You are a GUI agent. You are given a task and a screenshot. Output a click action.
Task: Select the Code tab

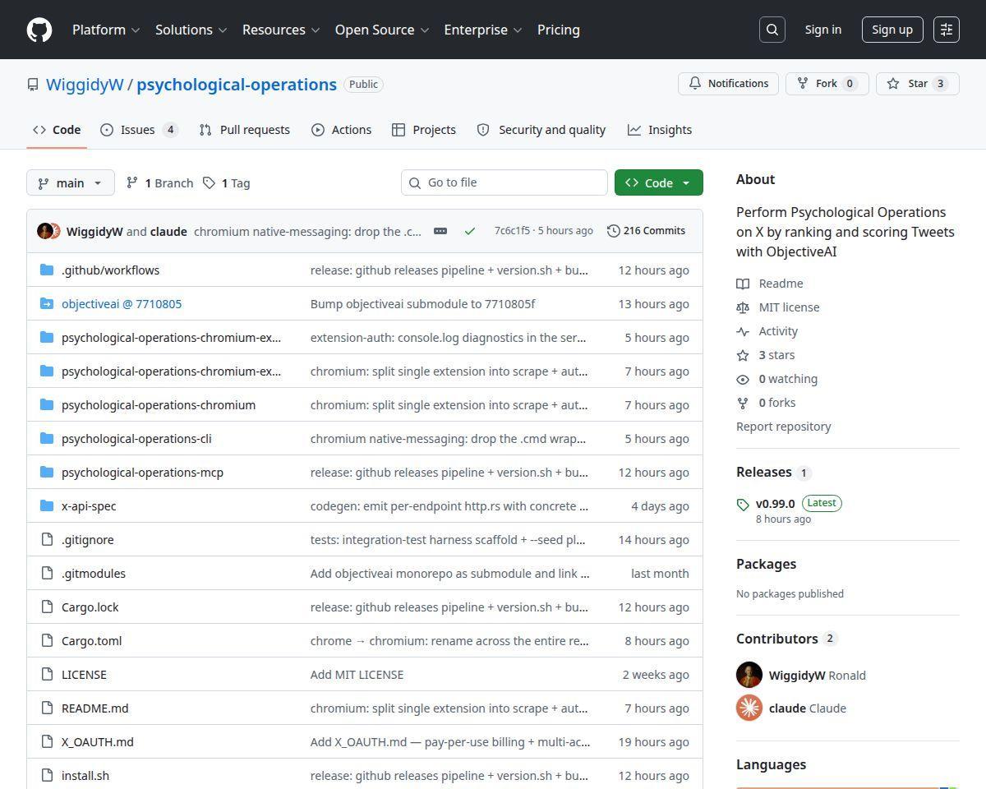[57, 130]
